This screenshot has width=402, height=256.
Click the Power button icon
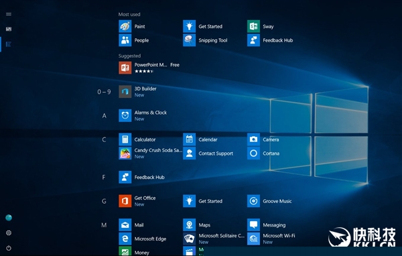point(9,248)
